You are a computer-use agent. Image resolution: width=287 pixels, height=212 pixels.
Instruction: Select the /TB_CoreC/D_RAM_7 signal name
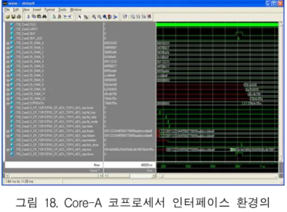tap(30, 75)
